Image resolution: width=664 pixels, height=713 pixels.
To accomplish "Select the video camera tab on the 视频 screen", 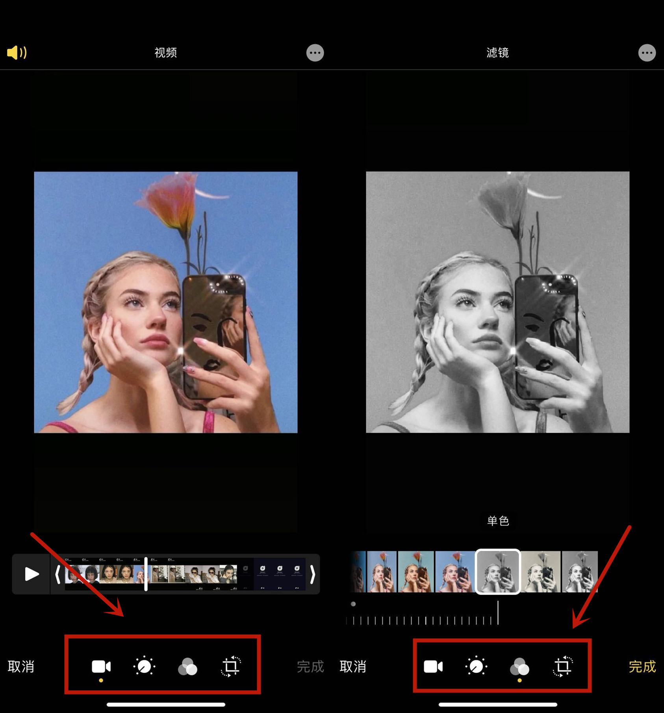I will tap(101, 667).
